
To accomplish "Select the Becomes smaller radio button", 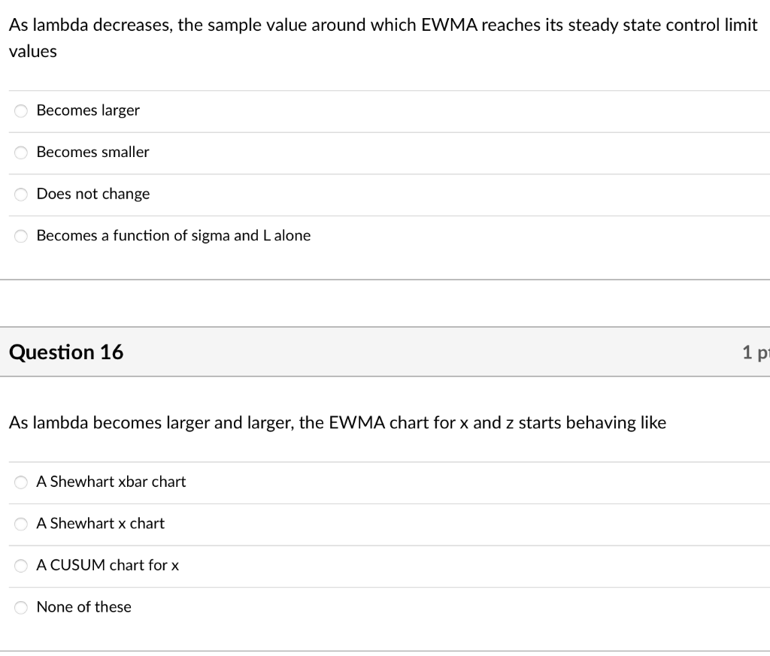I will pos(20,153).
